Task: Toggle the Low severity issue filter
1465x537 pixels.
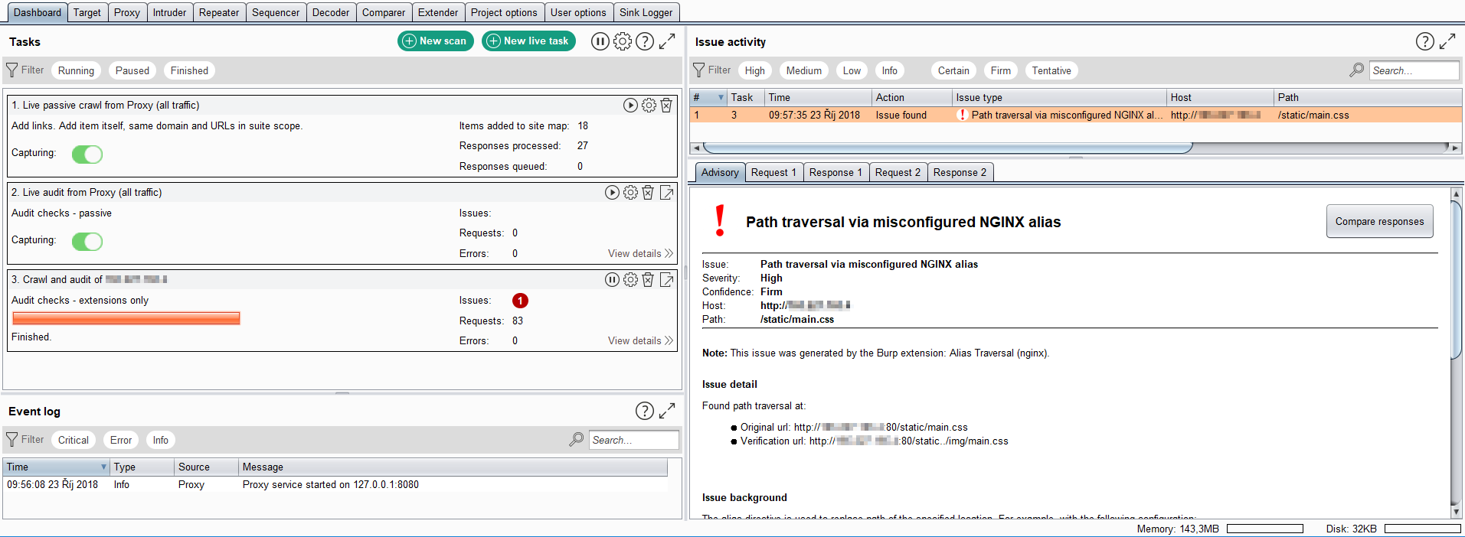Action: (x=852, y=70)
